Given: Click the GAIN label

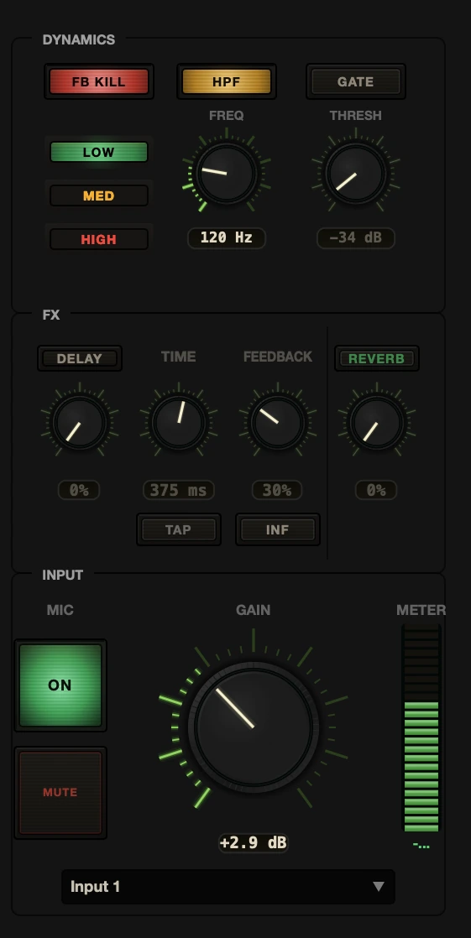Looking at the screenshot, I should [254, 610].
